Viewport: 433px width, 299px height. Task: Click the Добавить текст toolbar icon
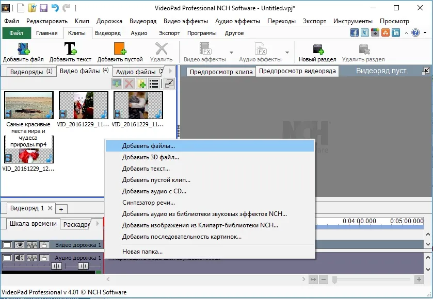[x=70, y=48]
